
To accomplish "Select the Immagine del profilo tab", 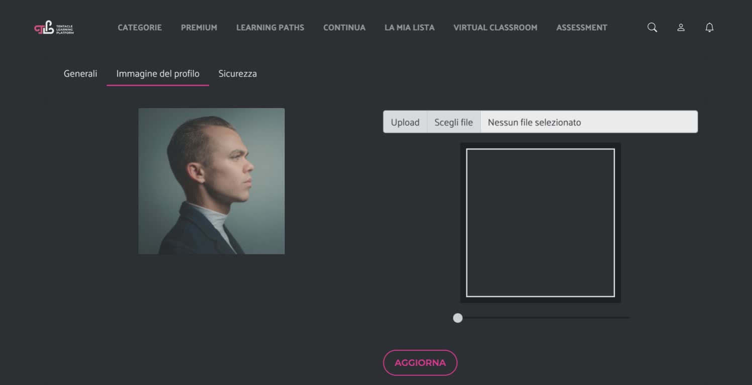I will click(x=158, y=74).
